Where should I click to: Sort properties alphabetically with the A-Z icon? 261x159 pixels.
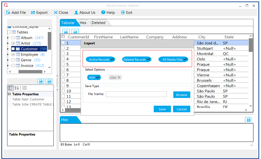coord(17,88)
